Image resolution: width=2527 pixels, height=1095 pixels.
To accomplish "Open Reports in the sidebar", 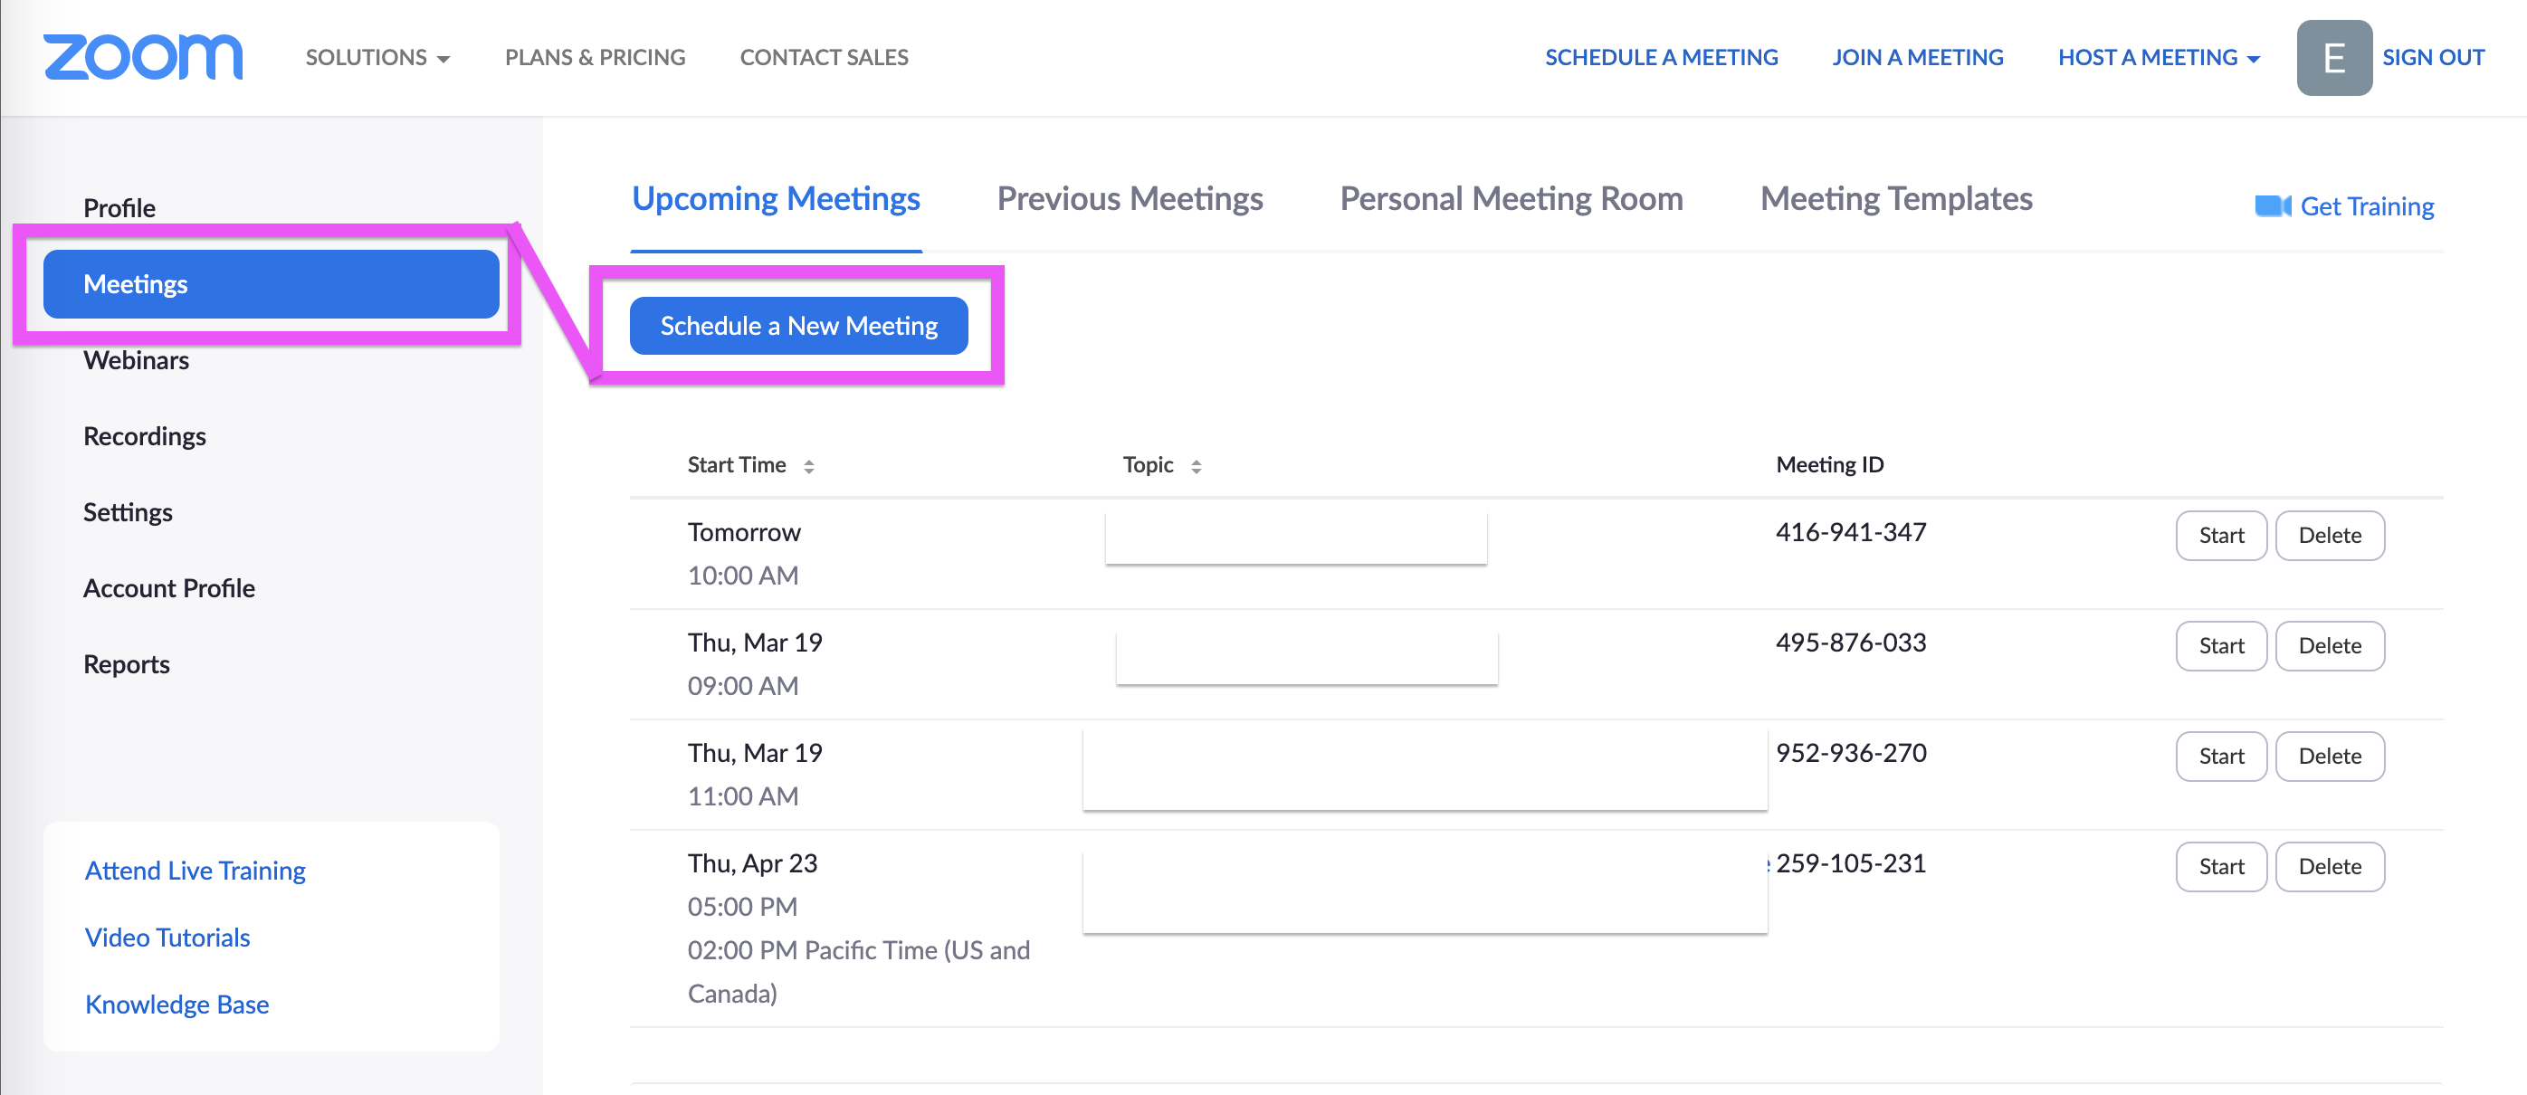I will [x=127, y=664].
